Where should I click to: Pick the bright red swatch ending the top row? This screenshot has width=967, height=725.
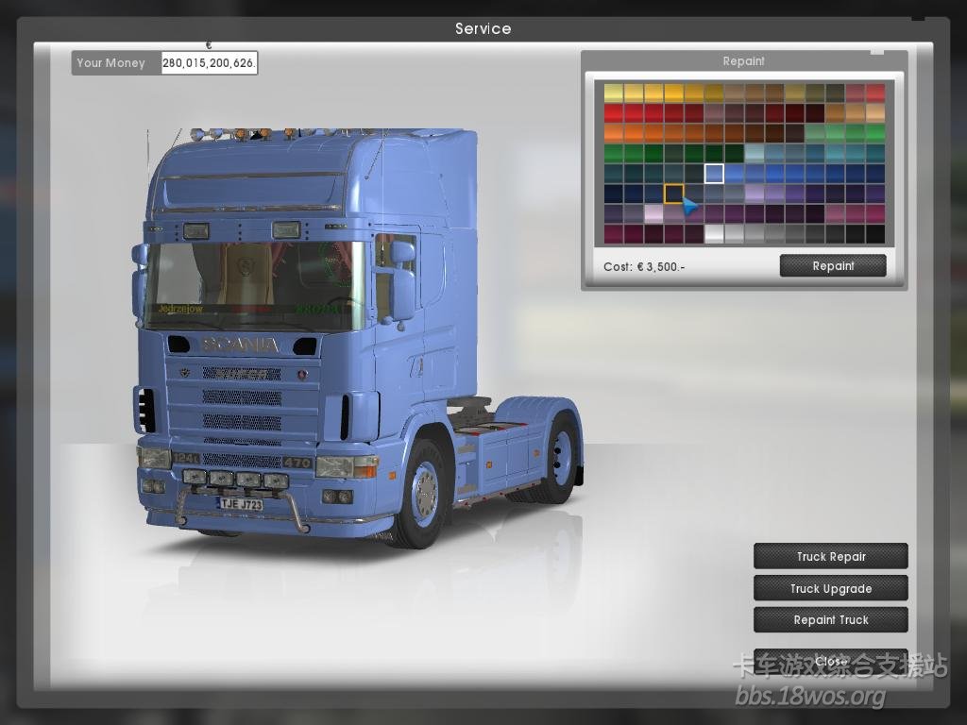pos(875,93)
